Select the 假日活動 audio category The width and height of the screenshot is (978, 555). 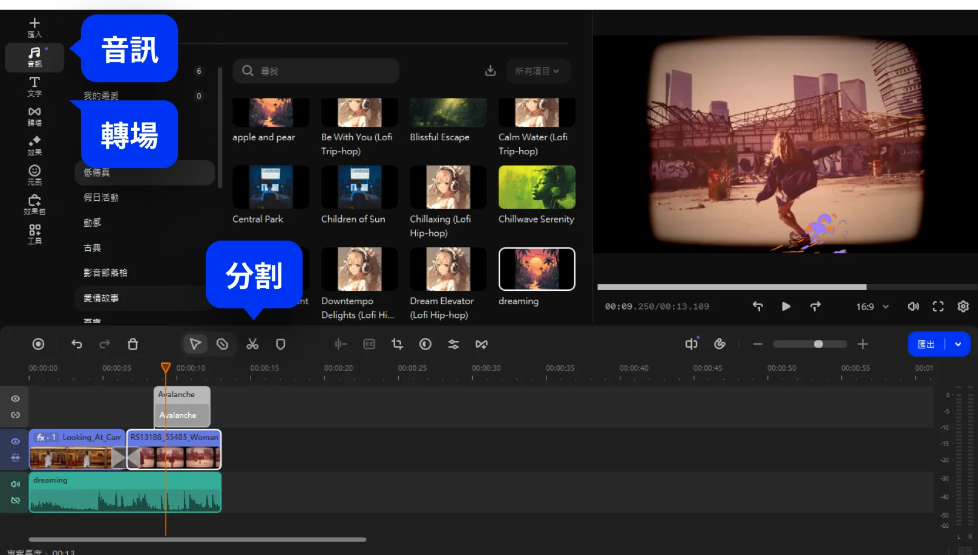coord(101,198)
